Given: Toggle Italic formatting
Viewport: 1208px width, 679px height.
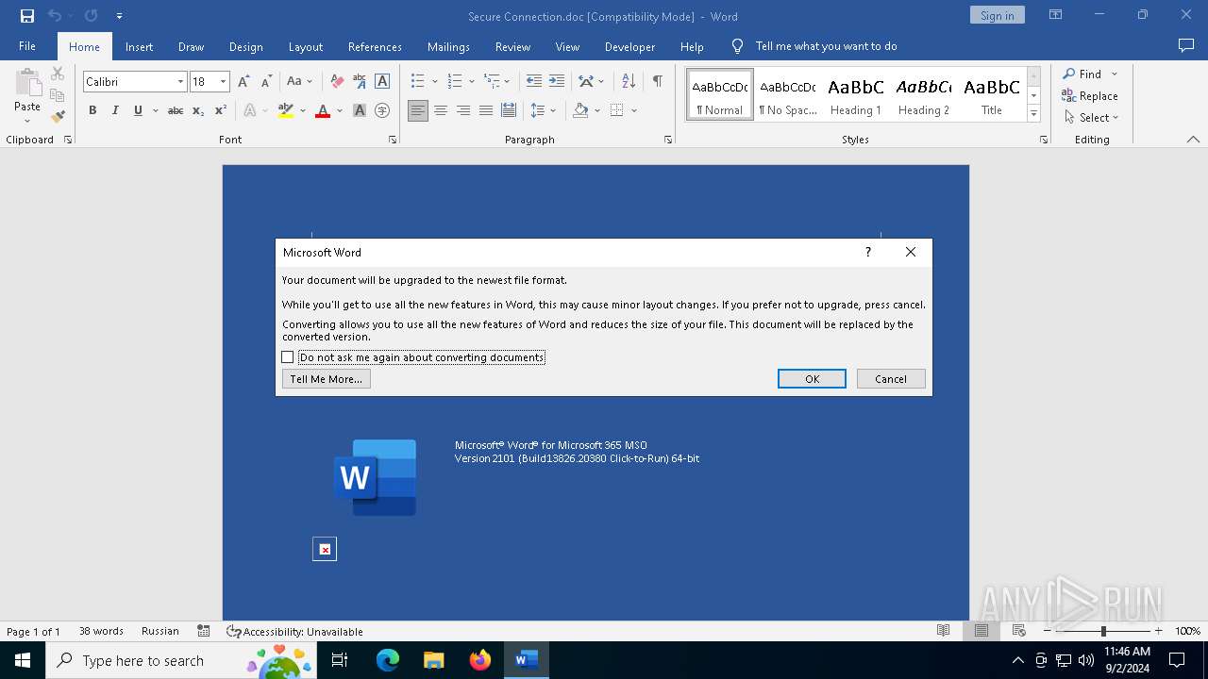Looking at the screenshot, I should 115,110.
